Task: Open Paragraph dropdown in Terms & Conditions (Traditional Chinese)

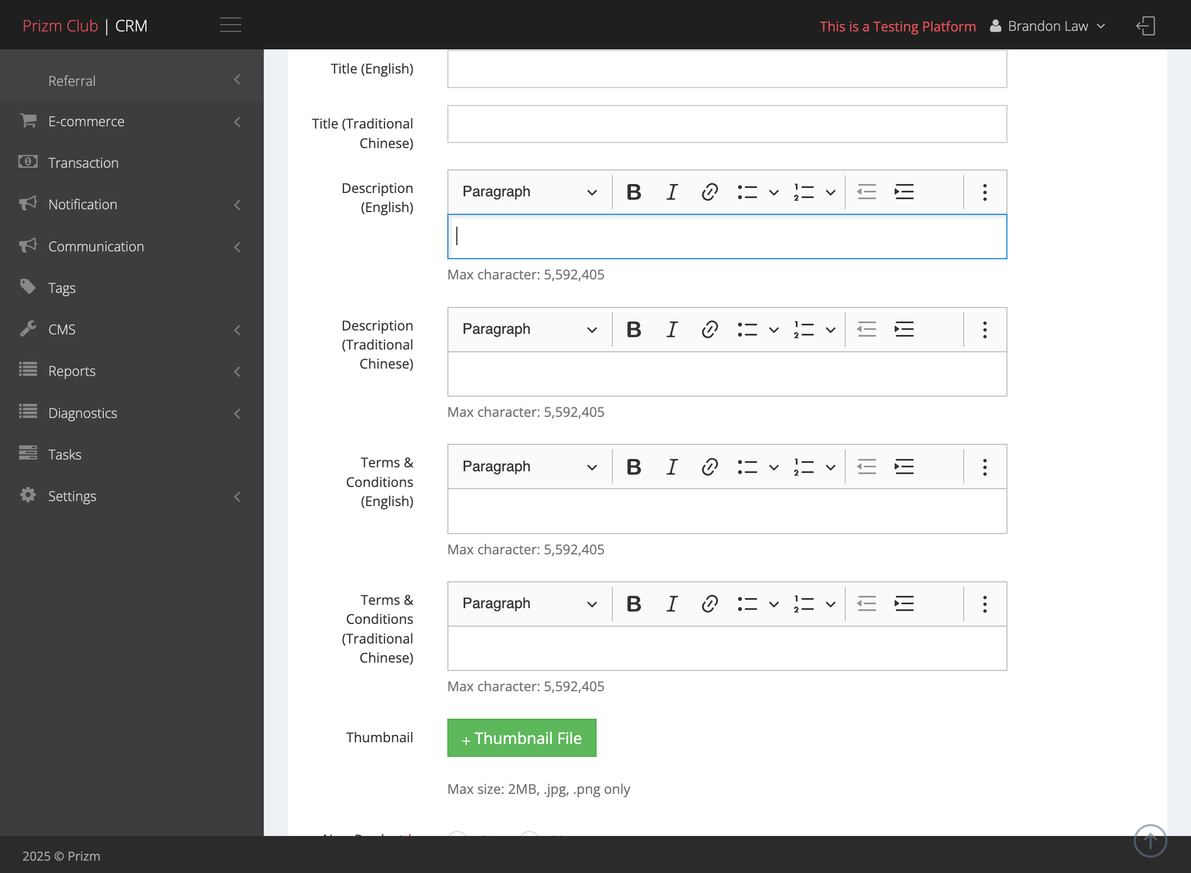Action: [x=529, y=604]
